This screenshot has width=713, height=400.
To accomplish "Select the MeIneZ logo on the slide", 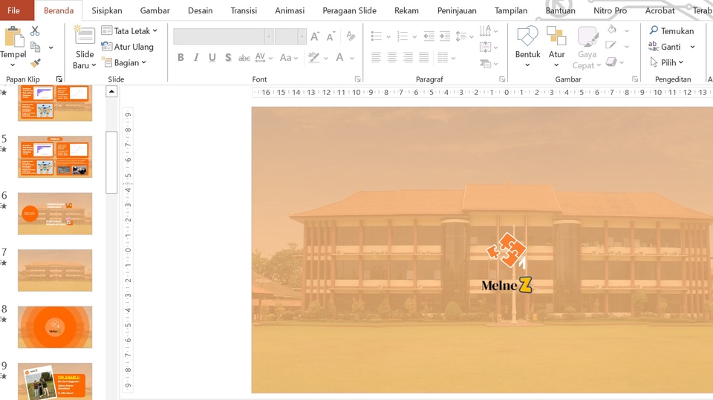I will tap(507, 263).
